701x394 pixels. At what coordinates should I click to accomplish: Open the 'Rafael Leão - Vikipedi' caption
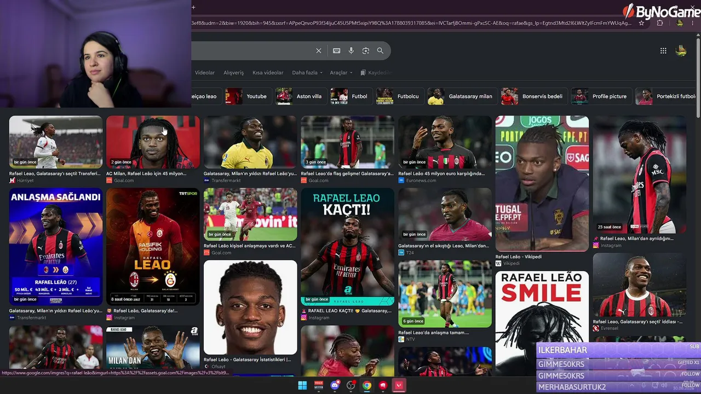click(519, 257)
